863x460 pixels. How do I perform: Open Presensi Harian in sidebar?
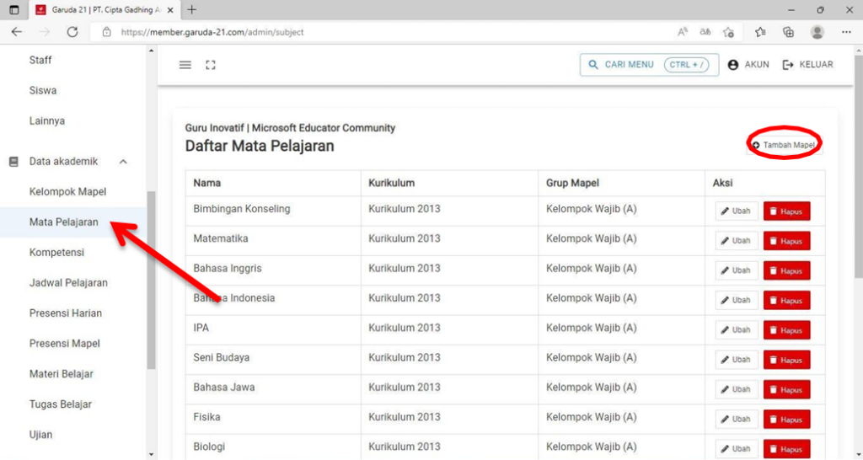[x=66, y=313]
